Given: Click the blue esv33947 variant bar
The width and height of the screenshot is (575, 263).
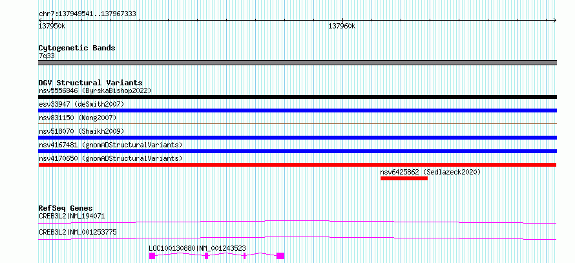Looking at the screenshot, I should coord(297,110).
